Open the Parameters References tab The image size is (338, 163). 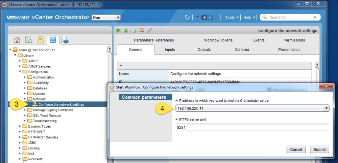(154, 40)
